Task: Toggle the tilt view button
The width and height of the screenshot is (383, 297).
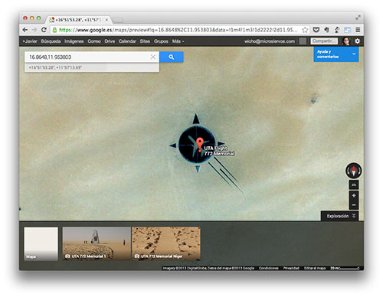Action: coord(354,184)
